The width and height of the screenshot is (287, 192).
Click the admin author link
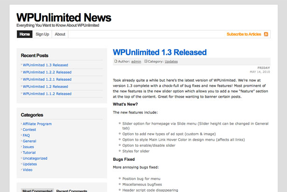click(136, 62)
